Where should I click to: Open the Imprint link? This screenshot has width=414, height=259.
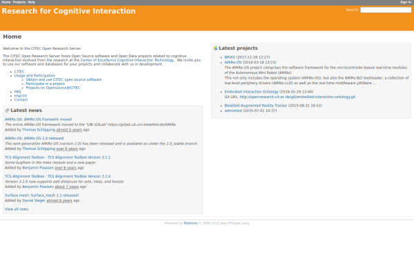pyautogui.click(x=20, y=96)
